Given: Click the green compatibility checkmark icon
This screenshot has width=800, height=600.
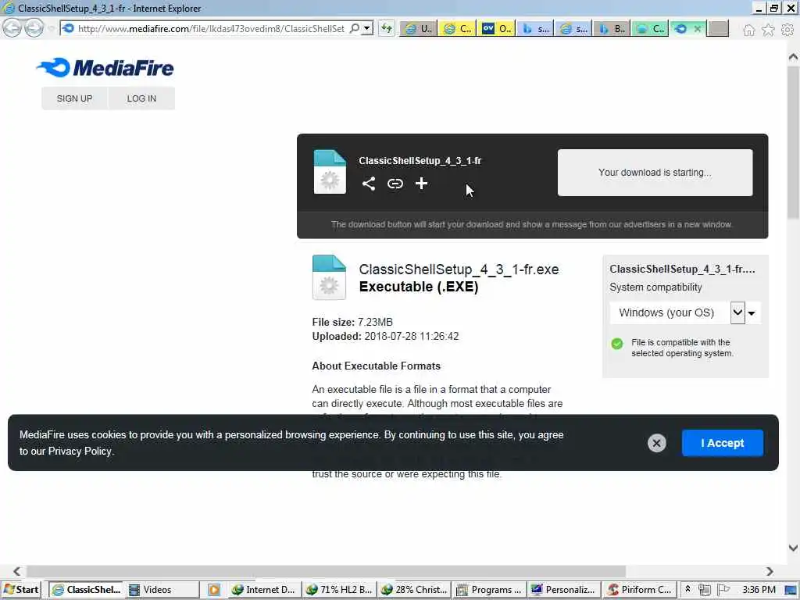Looking at the screenshot, I should click(617, 344).
